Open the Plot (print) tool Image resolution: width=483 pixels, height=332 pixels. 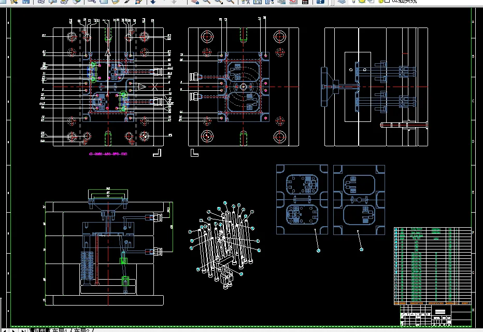[41, 2]
